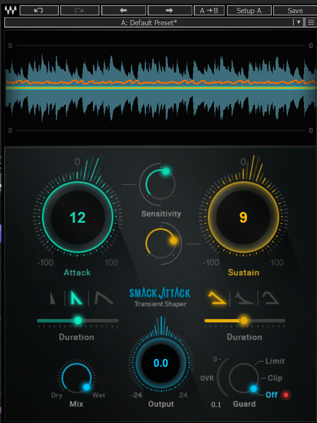Open the hamburger menu icon

311,22
